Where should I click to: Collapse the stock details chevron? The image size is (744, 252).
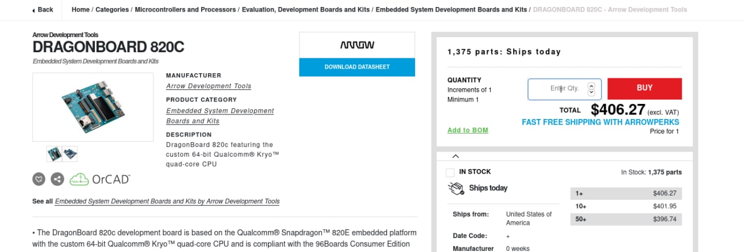pos(456,156)
